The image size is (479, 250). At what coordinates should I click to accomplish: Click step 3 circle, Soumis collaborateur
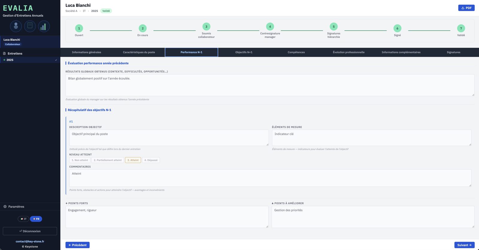pos(206,27)
